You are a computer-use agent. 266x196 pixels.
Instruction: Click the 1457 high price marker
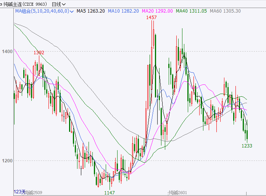[x=152, y=18]
